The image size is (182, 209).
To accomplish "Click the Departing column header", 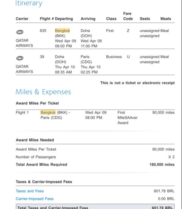I will pyautogui.click(x=64, y=19).
